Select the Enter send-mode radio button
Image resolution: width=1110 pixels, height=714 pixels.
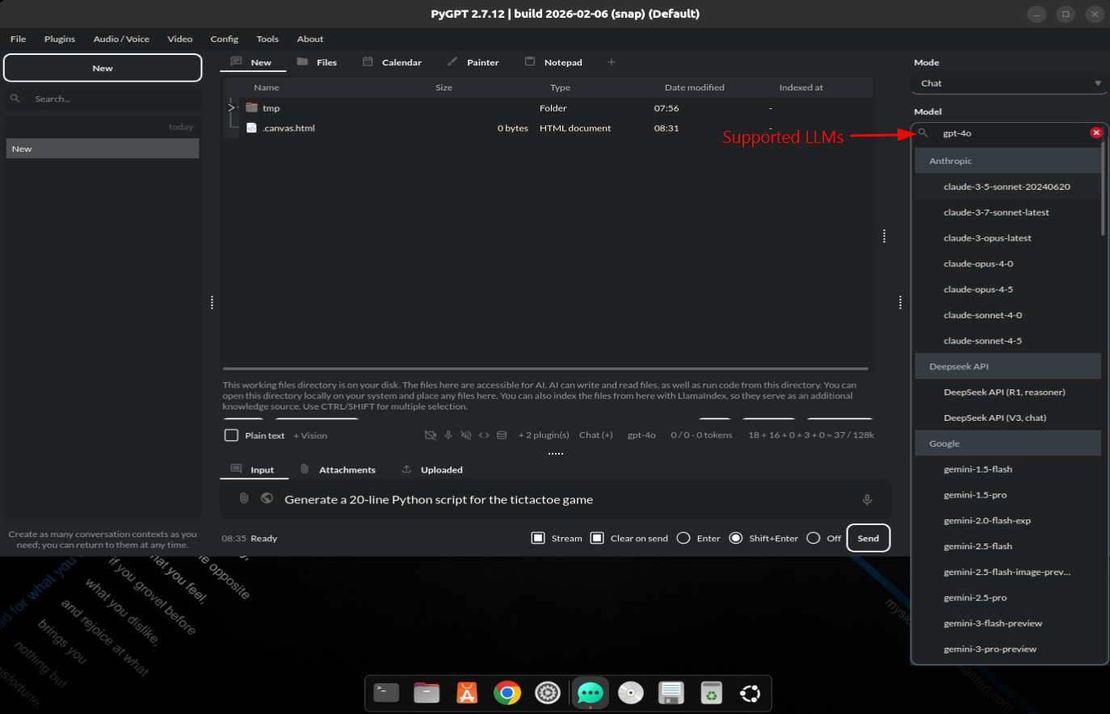(x=683, y=538)
